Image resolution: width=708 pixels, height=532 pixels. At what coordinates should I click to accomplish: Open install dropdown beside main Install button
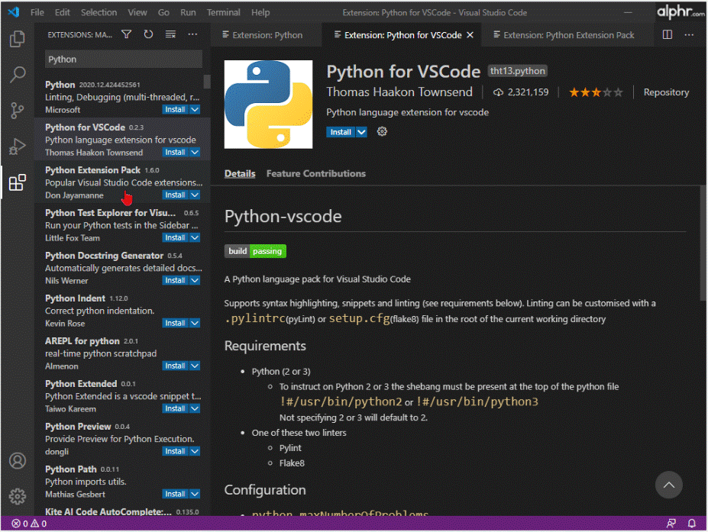coord(362,132)
